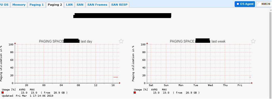Favorite the last week paging graph star
Viewport: 272px width, 100px height.
(253, 41)
